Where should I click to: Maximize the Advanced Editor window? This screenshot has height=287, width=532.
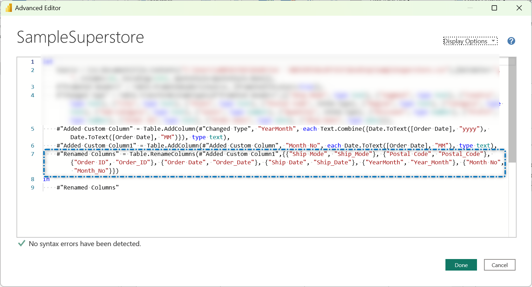[494, 8]
